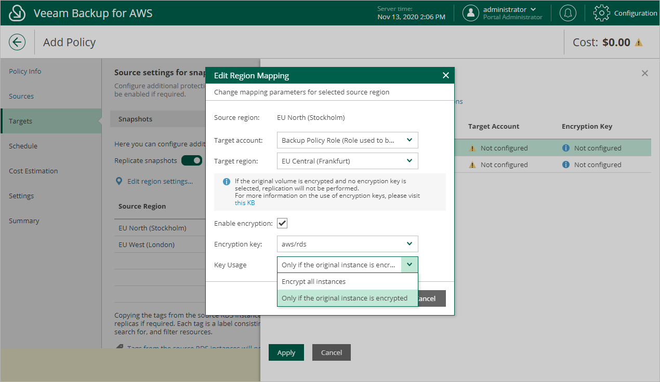This screenshot has height=382, width=660.
Task: Select Only if the original instance is encrypted option
Action: coord(347,298)
